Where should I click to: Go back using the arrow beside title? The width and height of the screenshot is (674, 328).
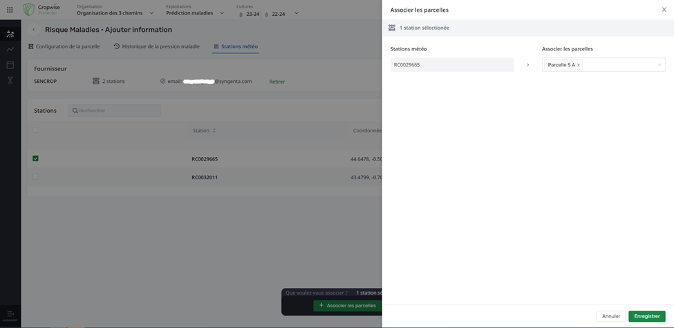tap(34, 30)
